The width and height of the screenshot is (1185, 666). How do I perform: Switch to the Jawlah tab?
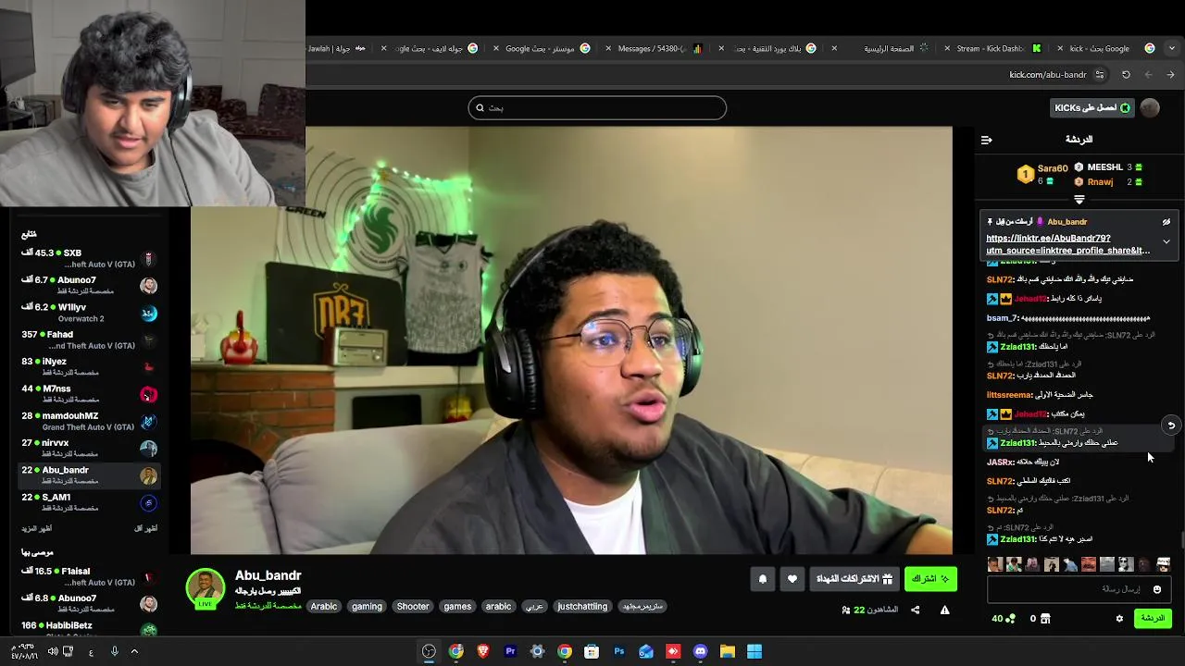[x=337, y=48]
